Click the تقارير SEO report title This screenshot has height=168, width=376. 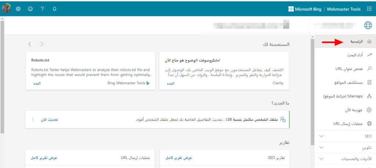coord(276,158)
